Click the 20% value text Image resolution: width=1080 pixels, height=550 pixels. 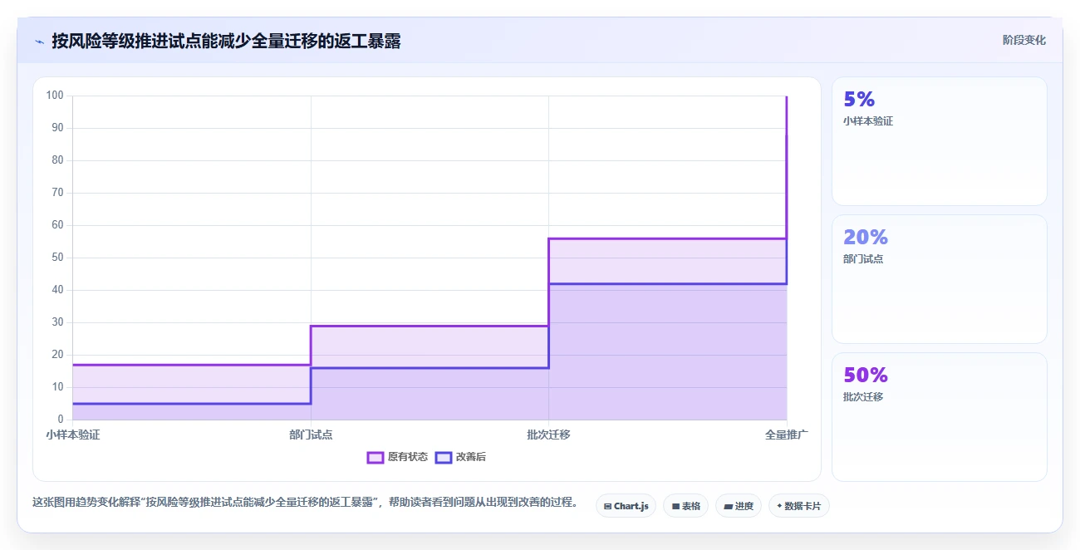866,238
